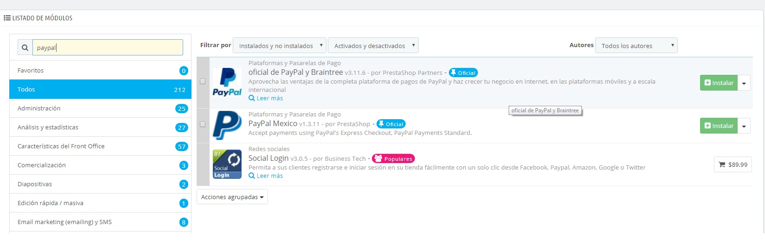
Task: Open the Instalados y no instalados filter
Action: pyautogui.click(x=280, y=46)
